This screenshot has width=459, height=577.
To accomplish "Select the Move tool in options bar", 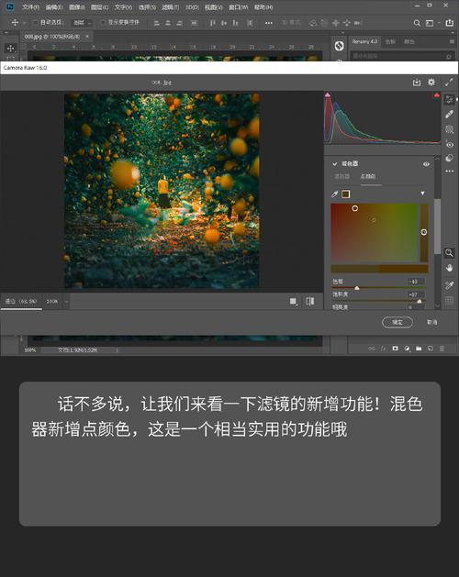I will 15,22.
